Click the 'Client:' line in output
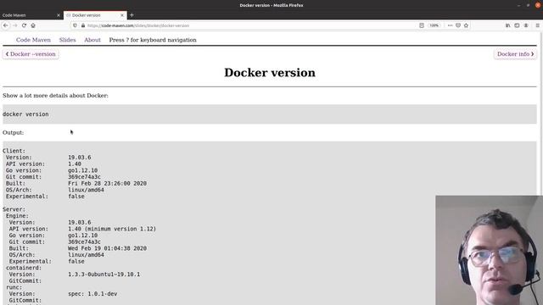The height and width of the screenshot is (305, 543). pos(14,151)
